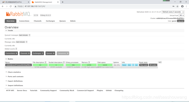Switch to the first browser tab
The width and height of the screenshot is (189, 102).
[15, 2]
